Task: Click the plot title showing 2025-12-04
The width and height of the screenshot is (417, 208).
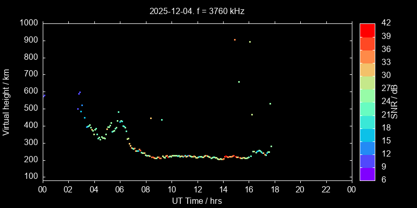Action: click(x=197, y=11)
